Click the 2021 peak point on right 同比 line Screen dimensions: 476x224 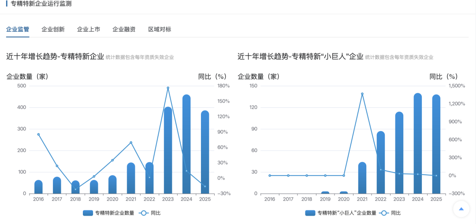point(362,94)
